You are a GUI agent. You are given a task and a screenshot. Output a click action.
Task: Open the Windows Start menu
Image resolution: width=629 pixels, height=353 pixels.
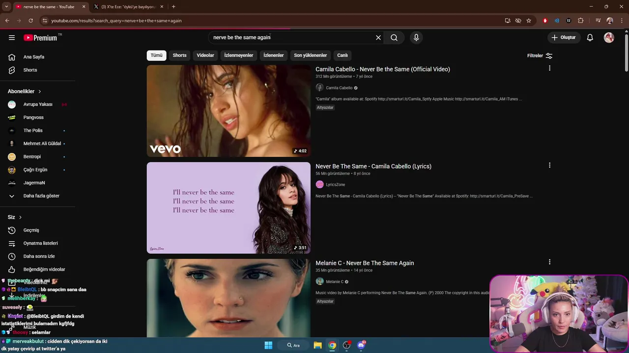pos(268,345)
